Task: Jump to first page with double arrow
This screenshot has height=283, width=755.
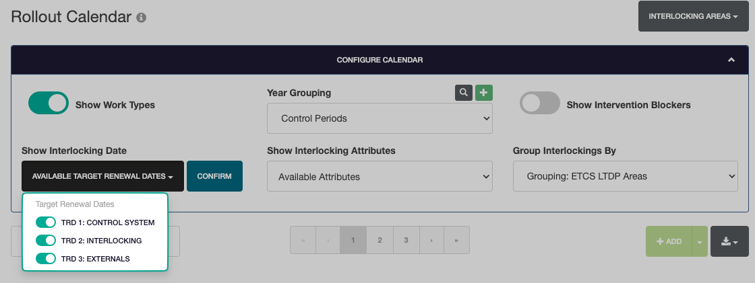Action: [303, 240]
